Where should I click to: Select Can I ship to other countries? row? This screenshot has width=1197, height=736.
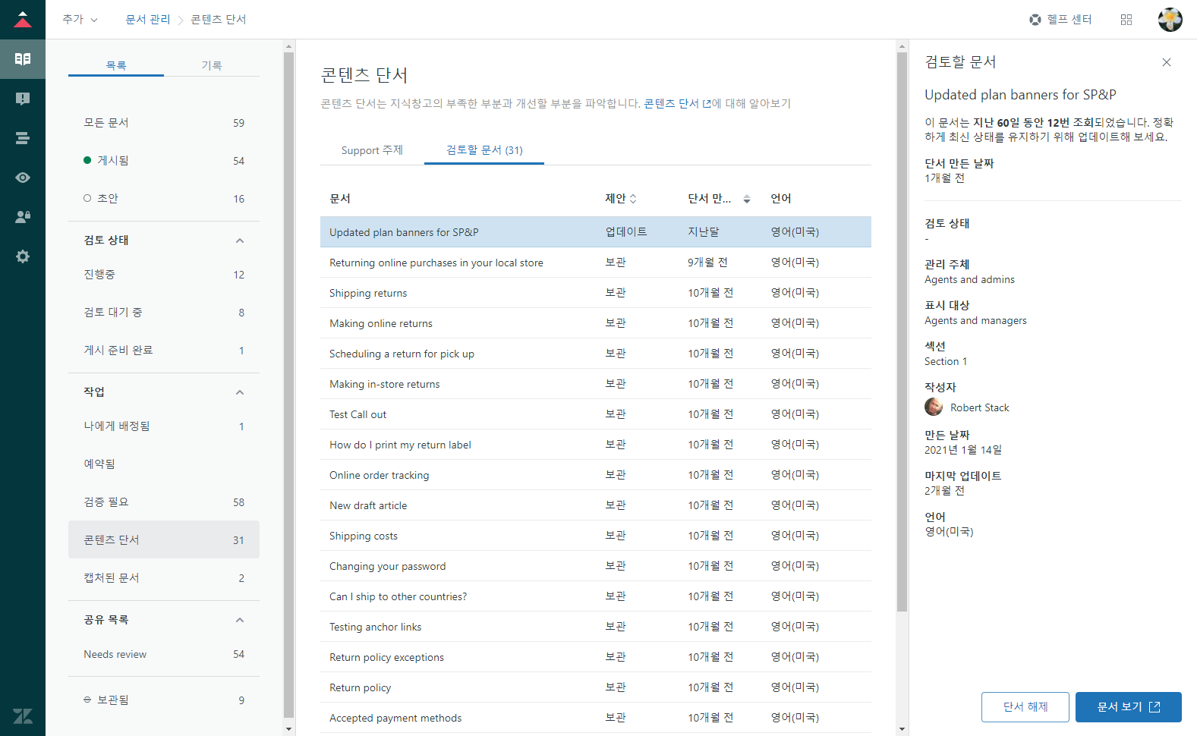pos(596,596)
